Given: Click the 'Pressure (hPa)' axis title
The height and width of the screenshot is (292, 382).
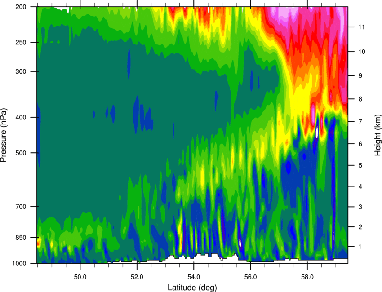Looking at the screenshot, I should coord(4,135).
